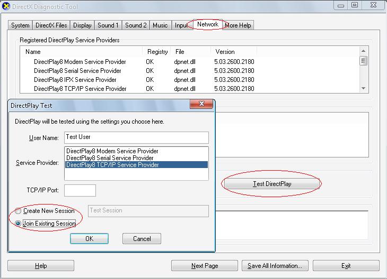Select Join Existing Session radio button
Viewport: 387px width, 279px height.
[18, 224]
